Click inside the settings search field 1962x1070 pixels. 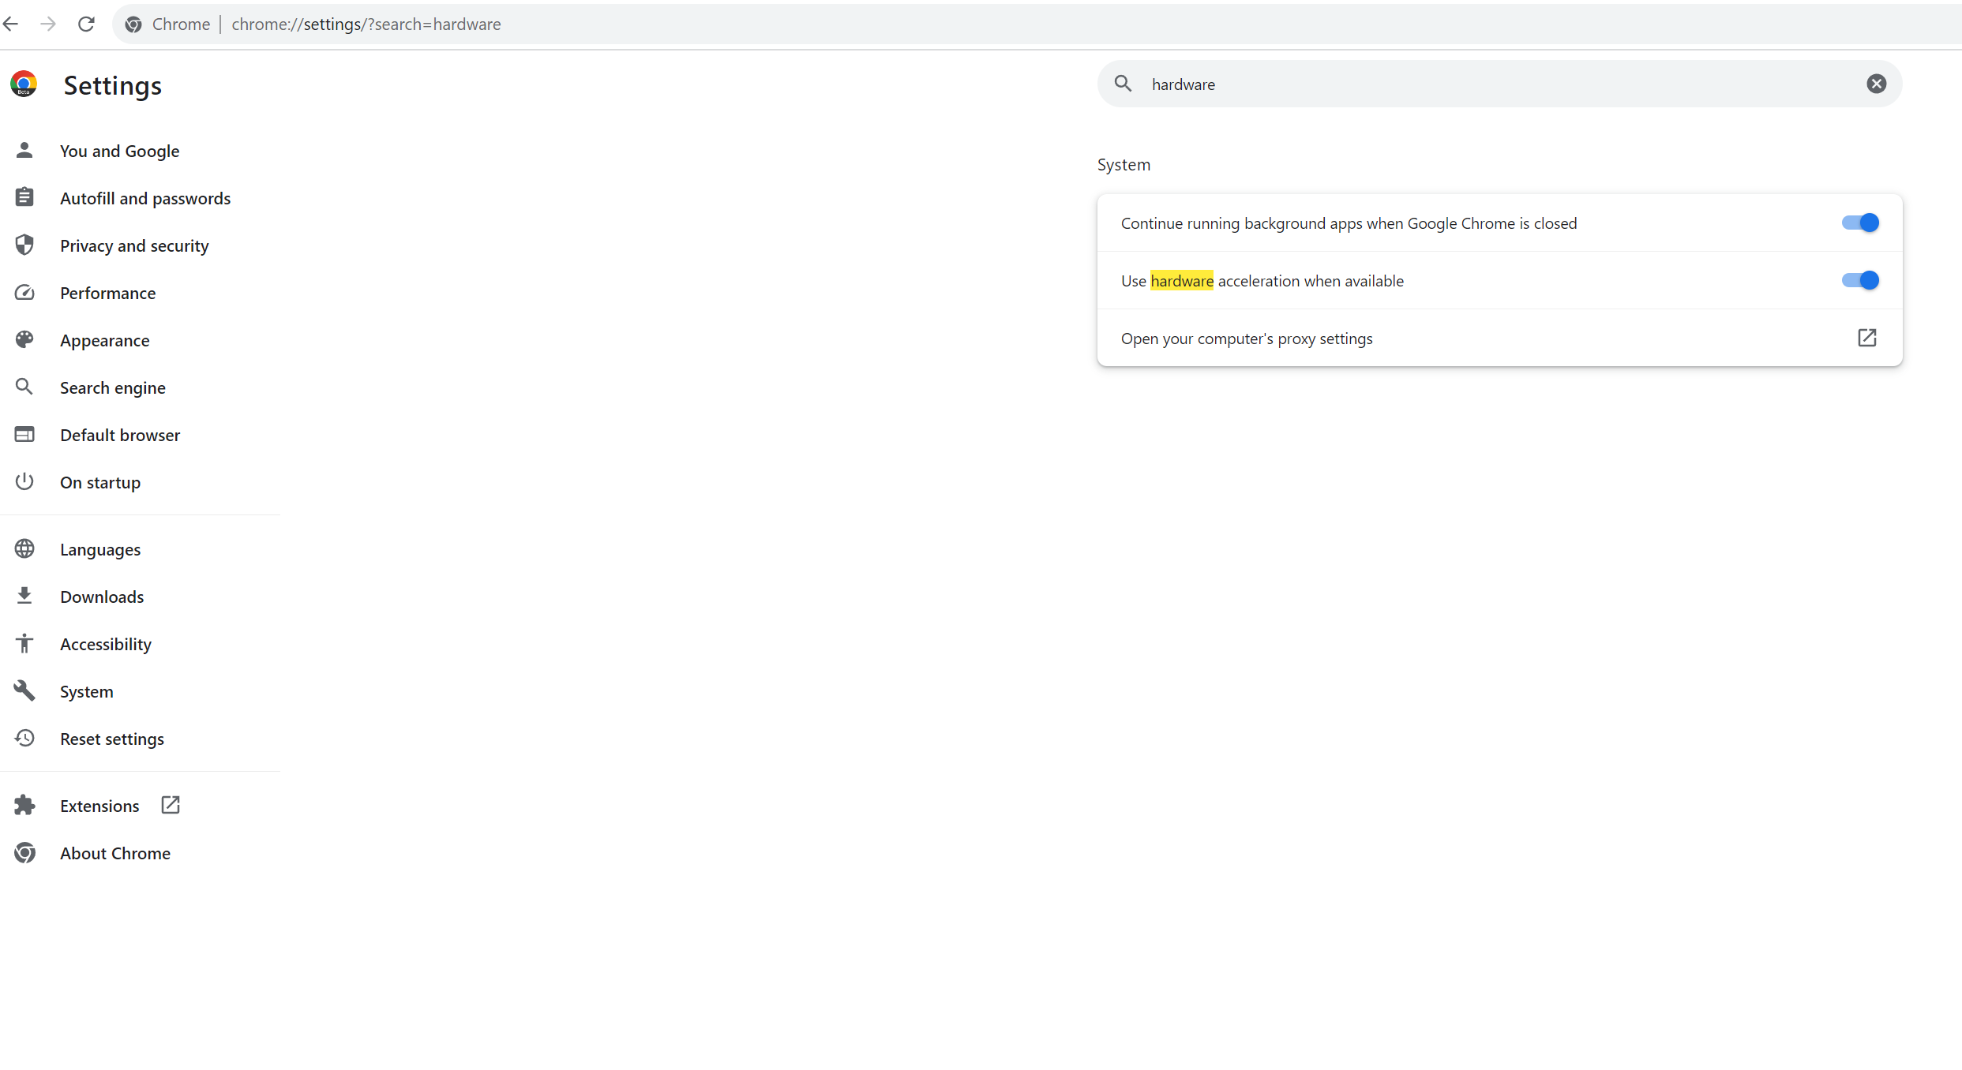pyautogui.click(x=1500, y=84)
